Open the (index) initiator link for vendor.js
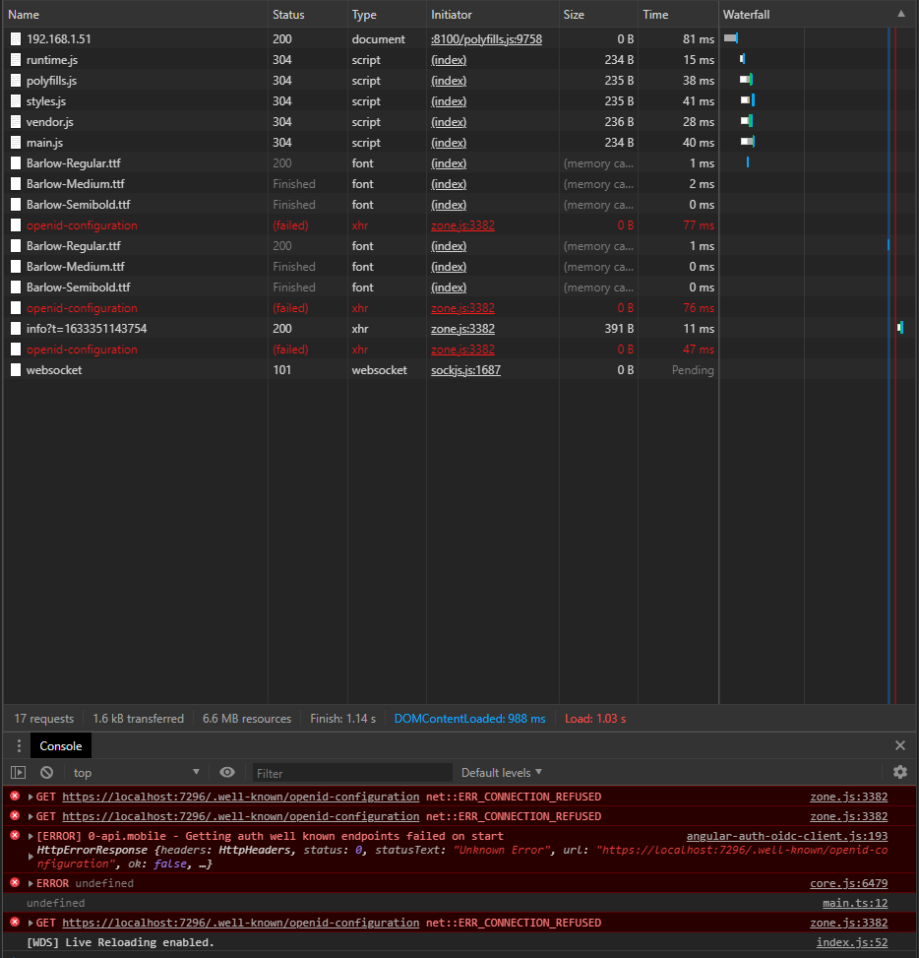 [449, 121]
